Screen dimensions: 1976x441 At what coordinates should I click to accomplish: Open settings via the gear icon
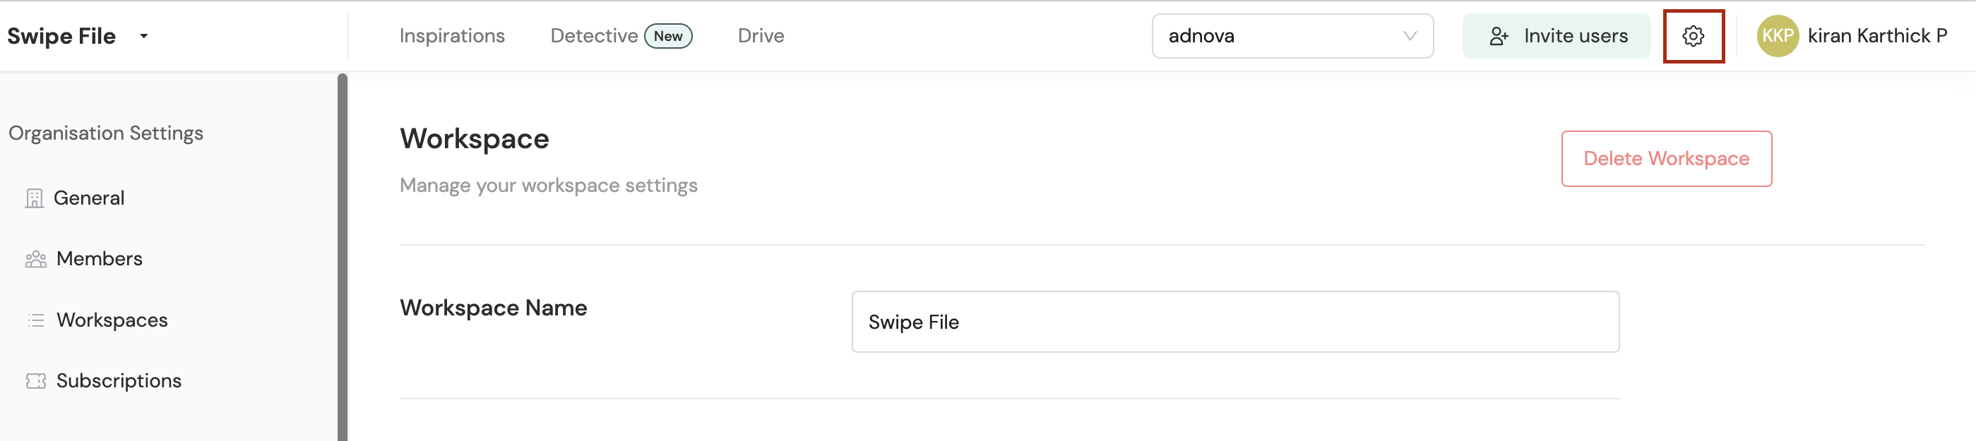(1693, 36)
